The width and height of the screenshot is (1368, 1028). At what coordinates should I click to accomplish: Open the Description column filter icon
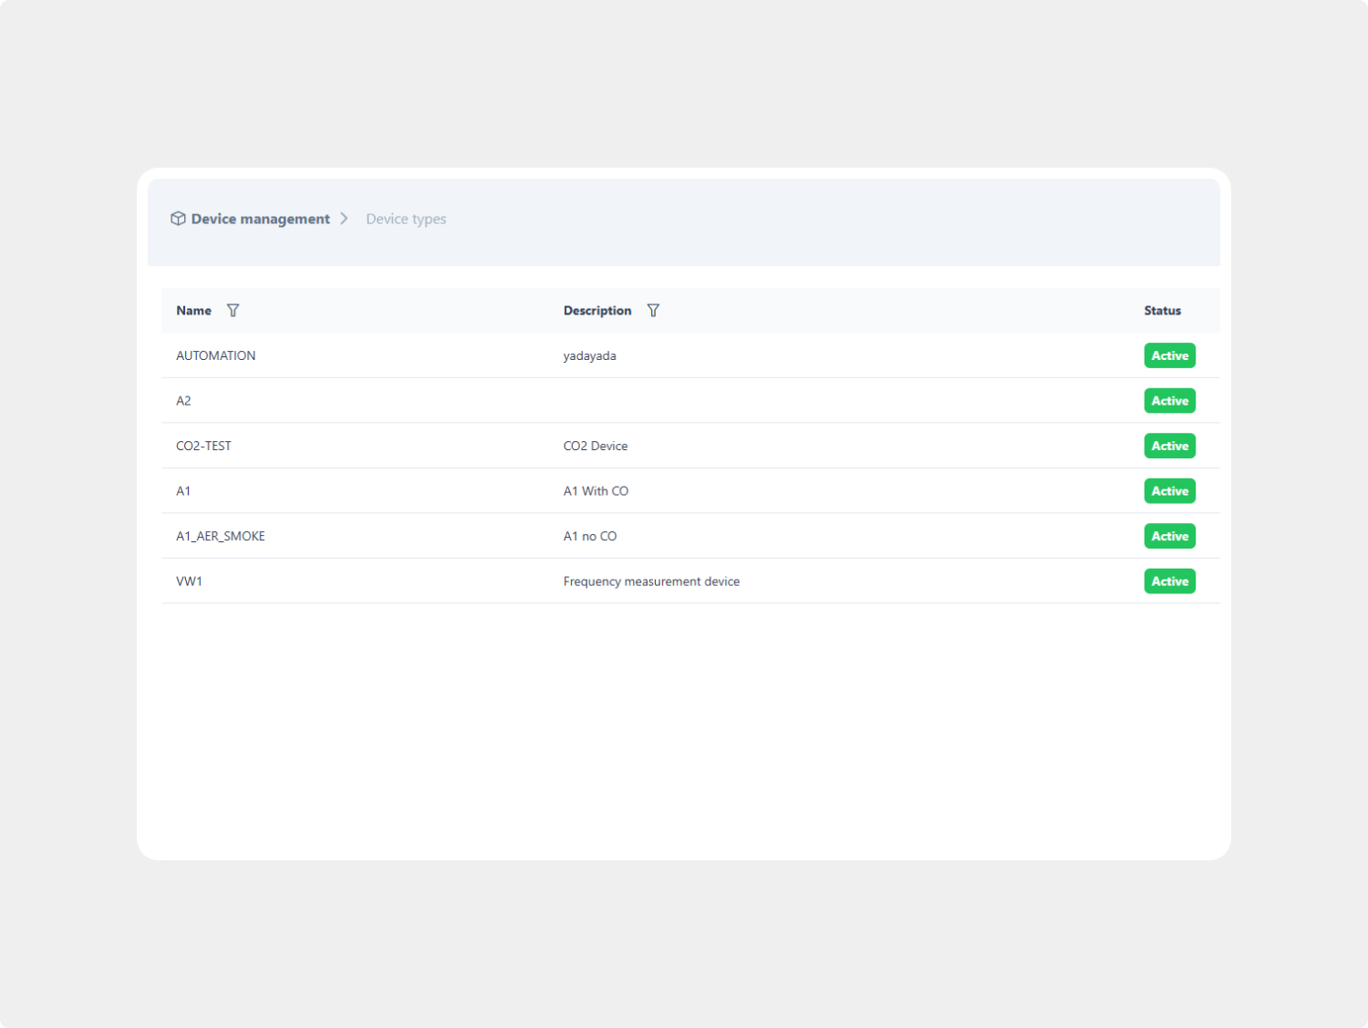(653, 311)
